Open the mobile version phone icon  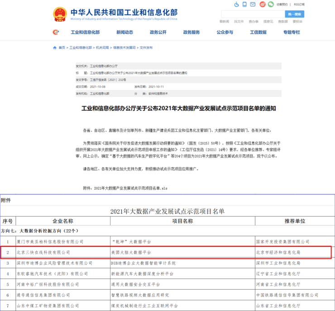245,5
